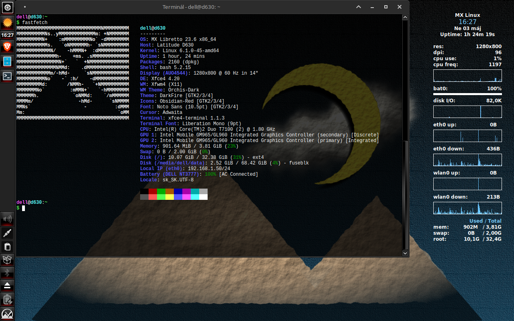Click the 'Icons: Obsidian-Red' line
514x321 pixels.
pyautogui.click(x=182, y=101)
